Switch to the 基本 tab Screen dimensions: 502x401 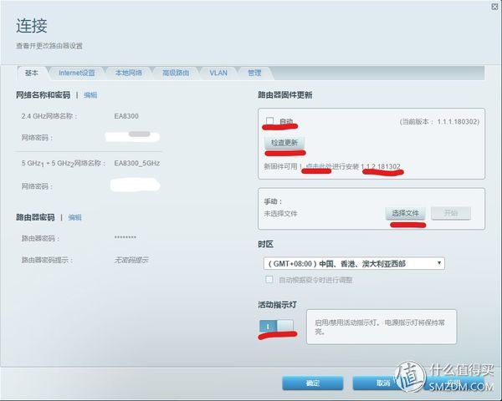click(x=32, y=73)
